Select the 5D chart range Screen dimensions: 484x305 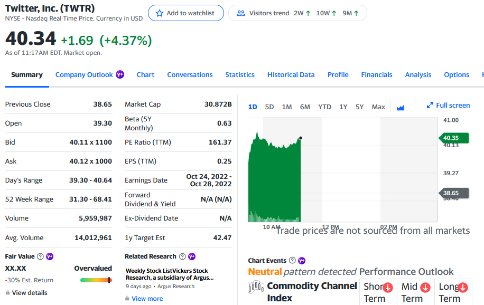click(269, 107)
